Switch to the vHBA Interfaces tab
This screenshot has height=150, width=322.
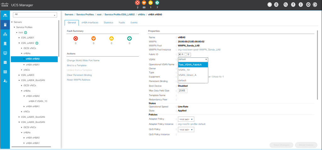90,23
